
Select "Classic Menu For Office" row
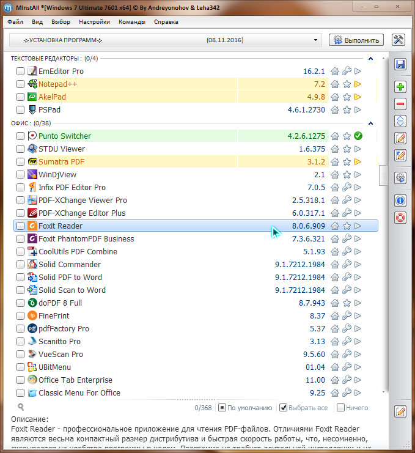click(x=196, y=393)
